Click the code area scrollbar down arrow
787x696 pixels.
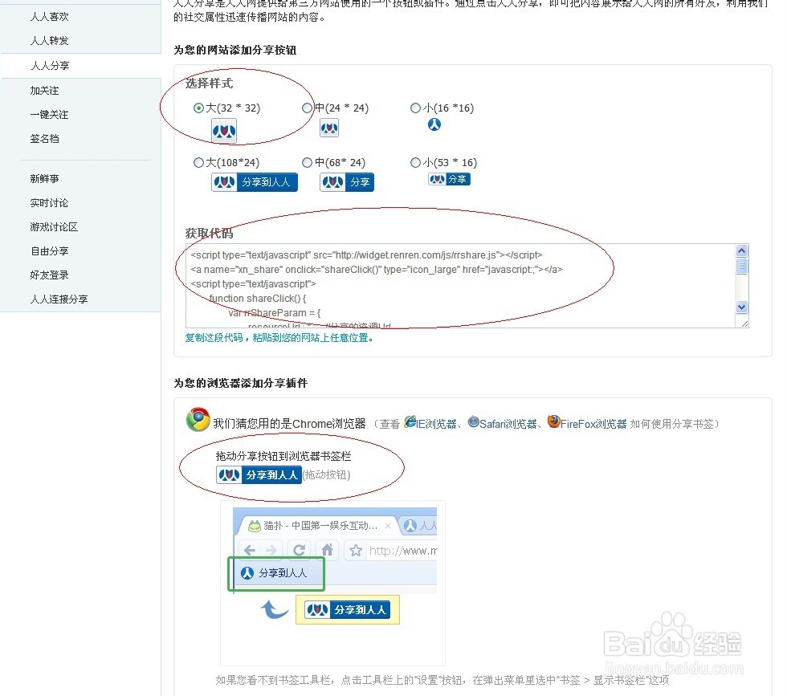coord(741,307)
